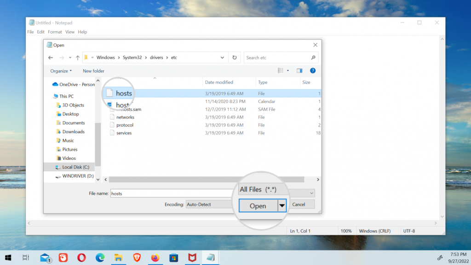Screen dimensions: 471x265
Task: Select Local Disk (C:) in sidebar
Action: tap(75, 167)
